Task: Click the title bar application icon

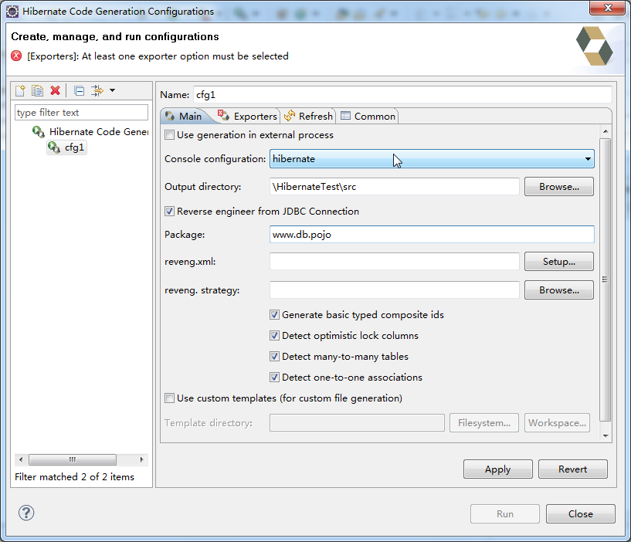Action: tap(12, 12)
